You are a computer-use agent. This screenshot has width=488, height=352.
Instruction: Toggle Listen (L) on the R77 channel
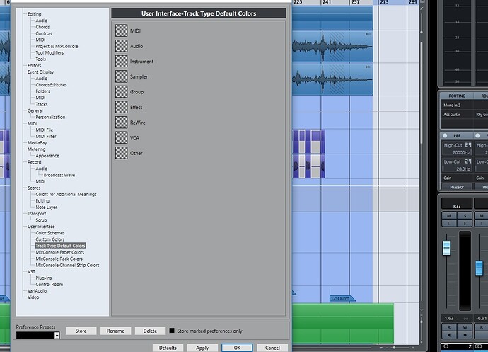pos(449,223)
